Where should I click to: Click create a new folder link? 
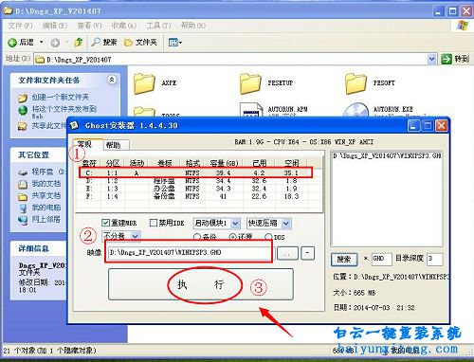60,97
